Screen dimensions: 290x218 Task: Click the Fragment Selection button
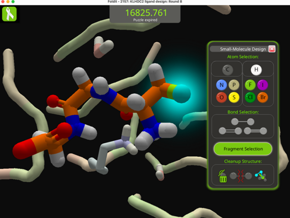click(x=243, y=149)
